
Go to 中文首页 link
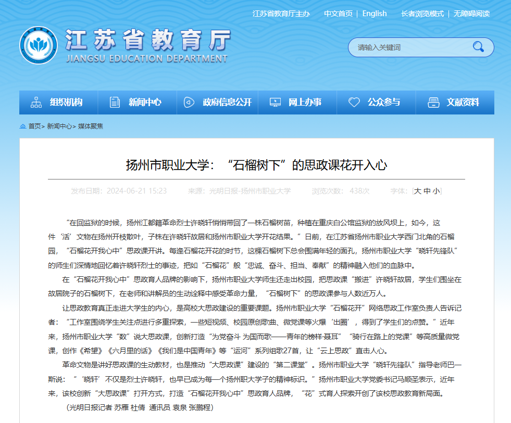(338, 14)
